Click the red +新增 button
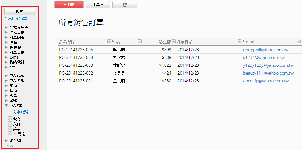 tap(69, 5)
